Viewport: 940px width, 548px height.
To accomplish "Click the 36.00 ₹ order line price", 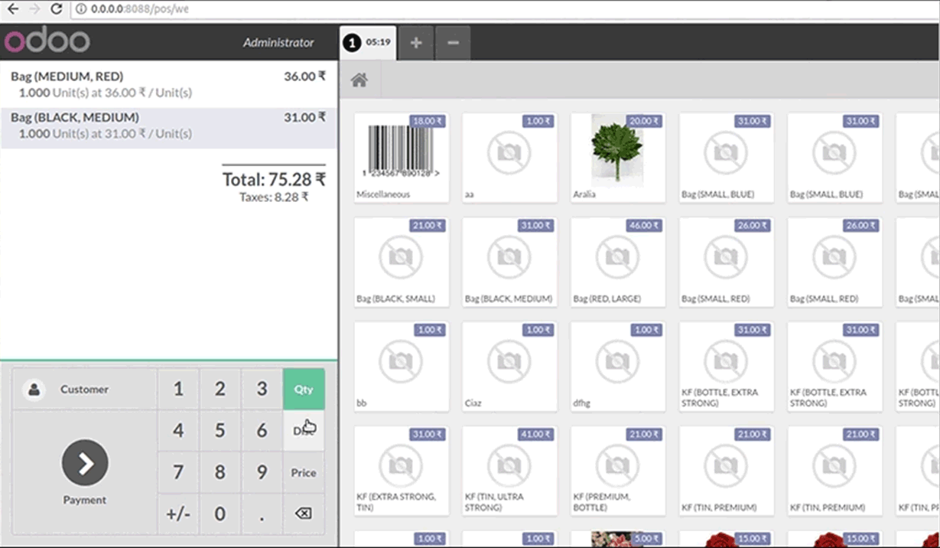I will point(304,77).
